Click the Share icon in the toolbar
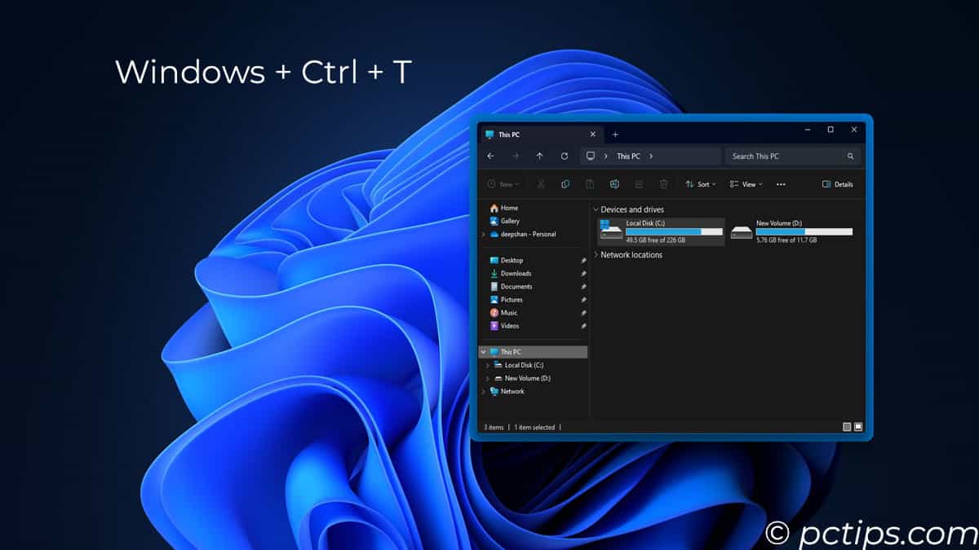The height and width of the screenshot is (550, 979). (x=639, y=184)
